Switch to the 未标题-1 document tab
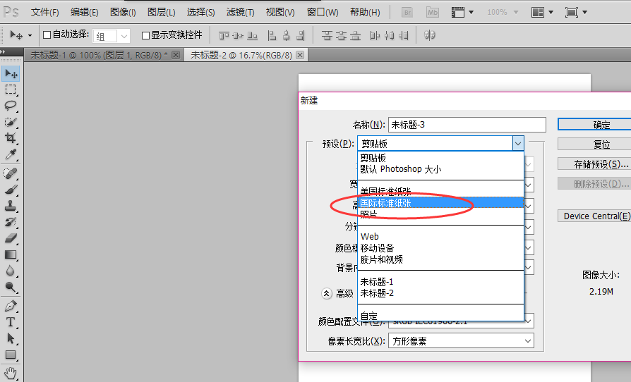The width and height of the screenshot is (631, 382). pyautogui.click(x=99, y=55)
